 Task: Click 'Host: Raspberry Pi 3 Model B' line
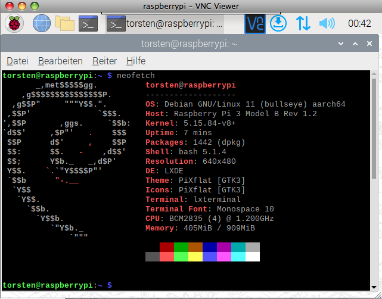231,114
